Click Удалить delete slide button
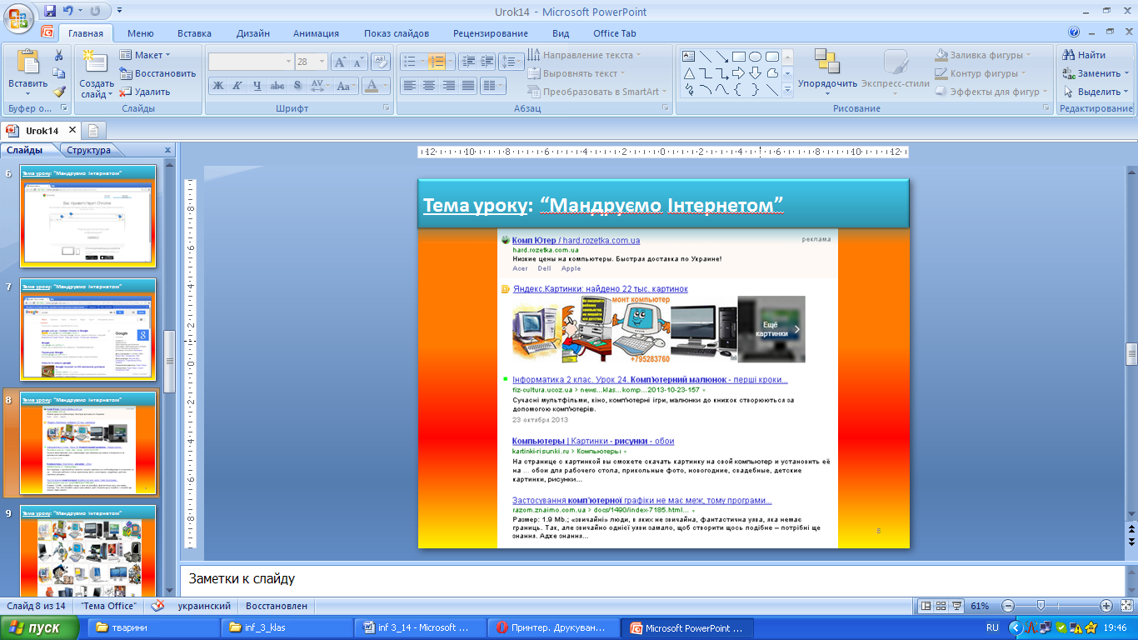Viewport: 1138px width, 640px height. coord(145,92)
